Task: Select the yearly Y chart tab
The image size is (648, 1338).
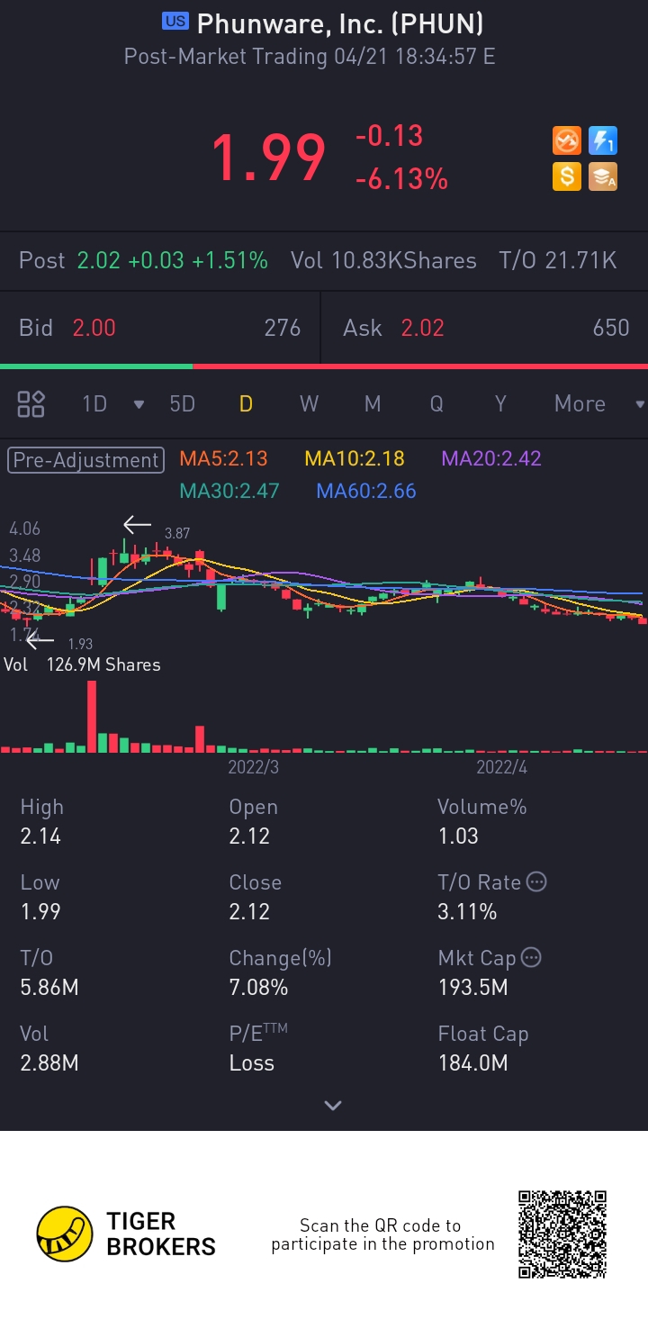Action: point(500,403)
